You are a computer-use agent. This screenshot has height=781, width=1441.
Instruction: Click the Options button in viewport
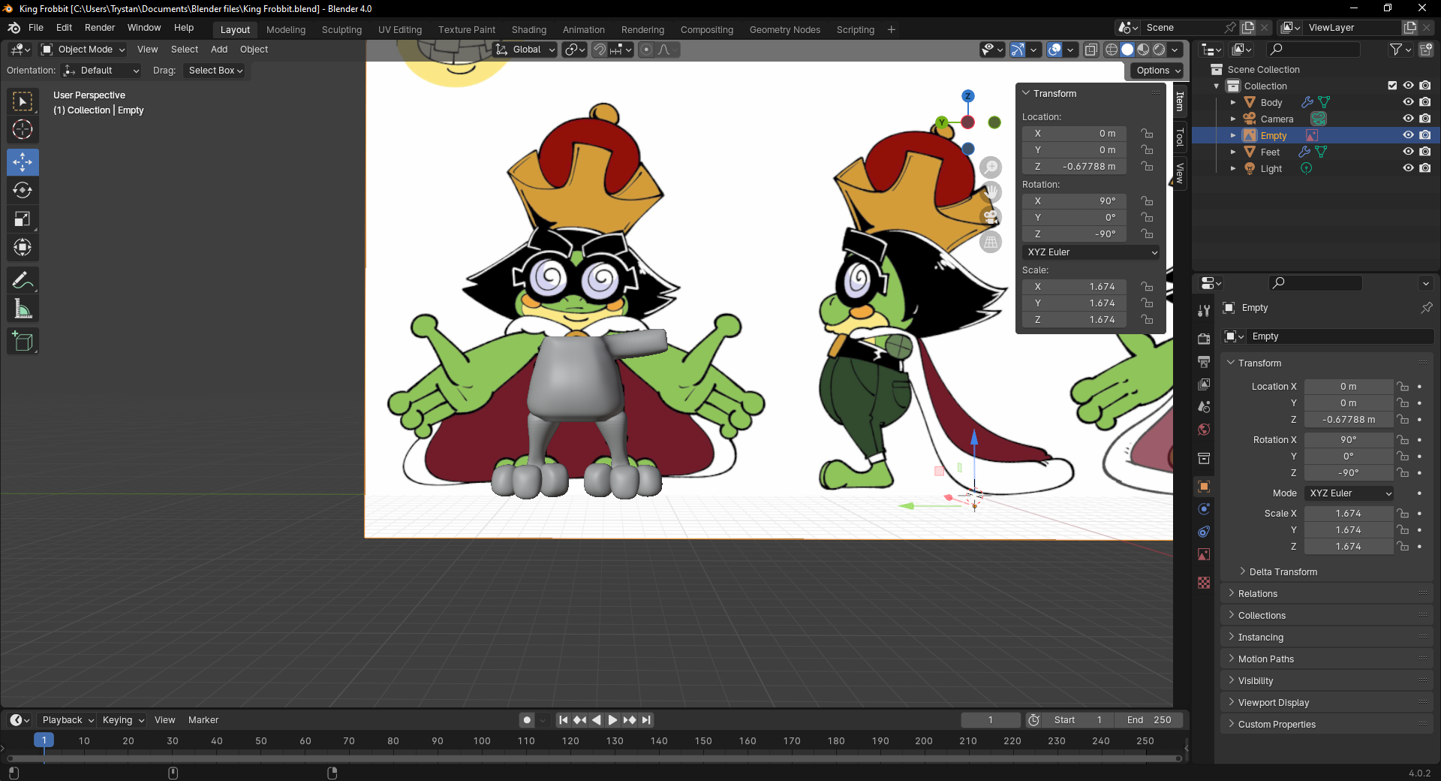pos(1157,71)
